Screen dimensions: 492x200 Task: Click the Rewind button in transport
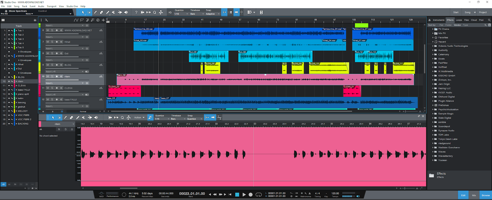click(215, 195)
